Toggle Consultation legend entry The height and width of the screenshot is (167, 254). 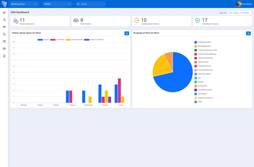click(200, 94)
